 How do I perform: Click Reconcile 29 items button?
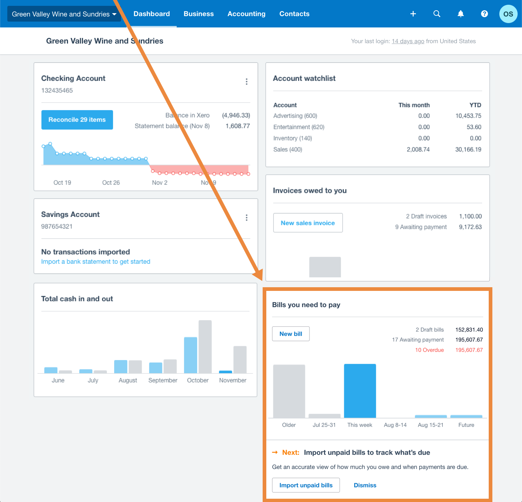coord(77,120)
